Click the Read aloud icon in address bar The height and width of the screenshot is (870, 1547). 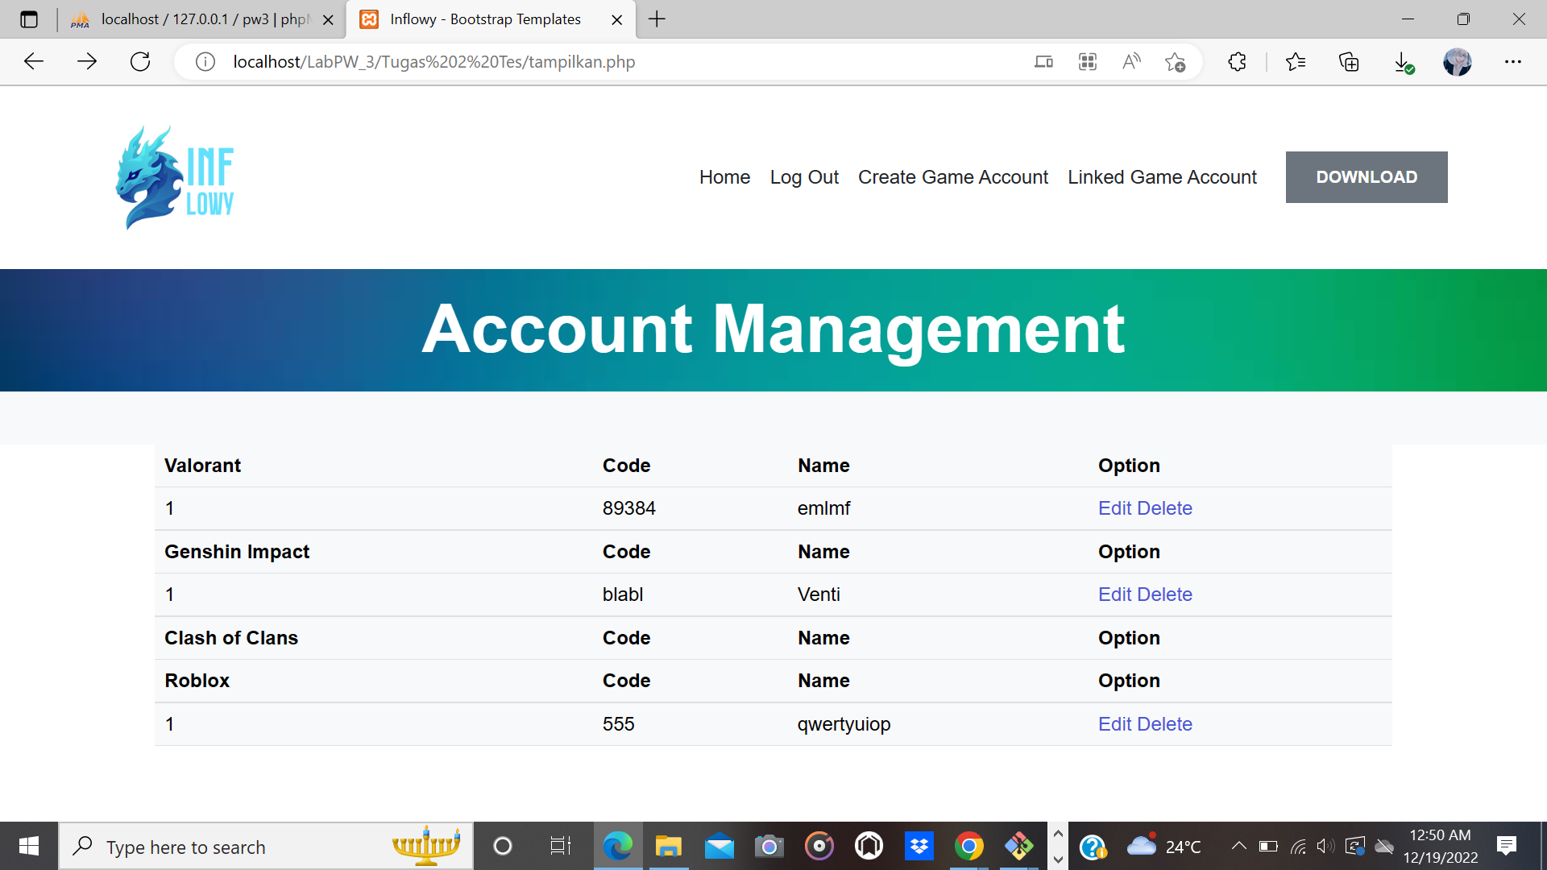click(1131, 62)
